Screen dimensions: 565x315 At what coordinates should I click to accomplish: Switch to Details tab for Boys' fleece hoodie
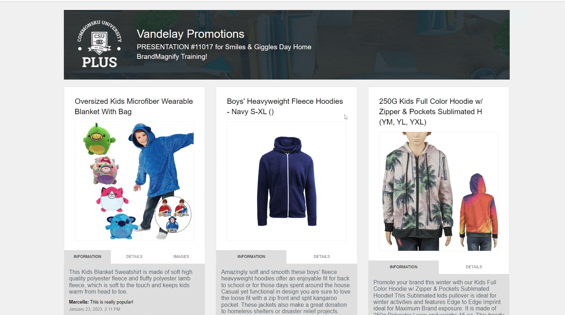(322, 256)
